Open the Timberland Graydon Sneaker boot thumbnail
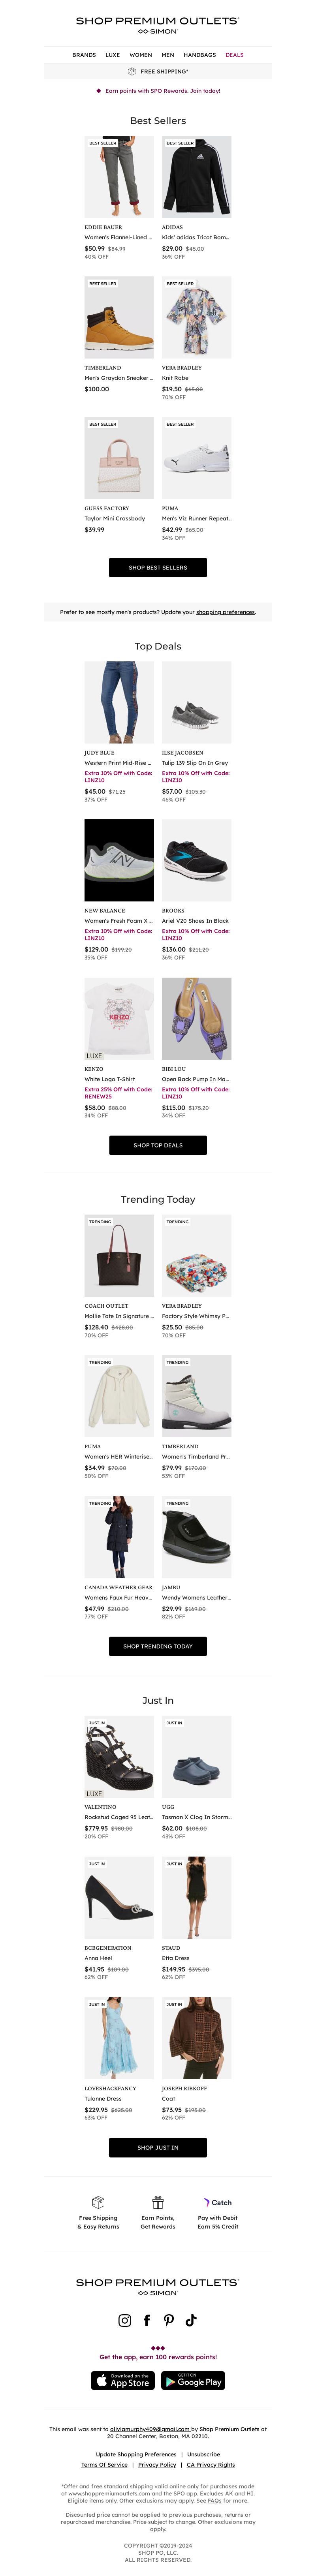 click(119, 318)
